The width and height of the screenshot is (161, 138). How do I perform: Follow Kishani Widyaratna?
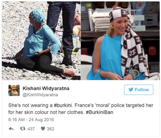pos(139,90)
